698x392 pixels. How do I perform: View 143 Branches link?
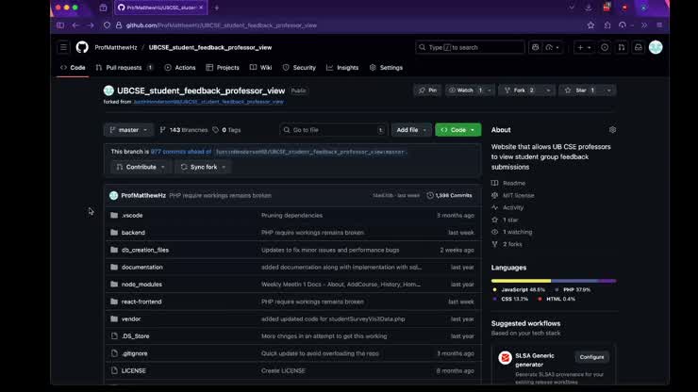click(x=183, y=130)
